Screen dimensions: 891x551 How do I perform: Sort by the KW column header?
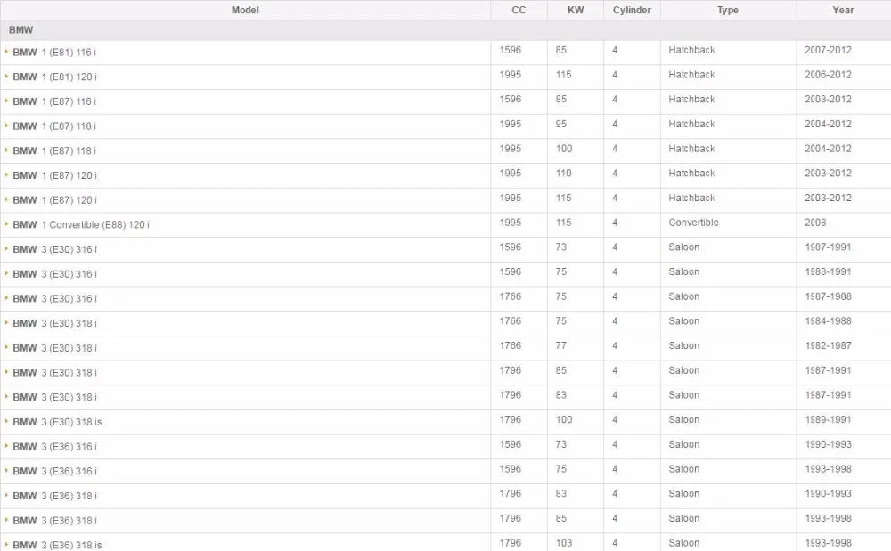point(576,10)
